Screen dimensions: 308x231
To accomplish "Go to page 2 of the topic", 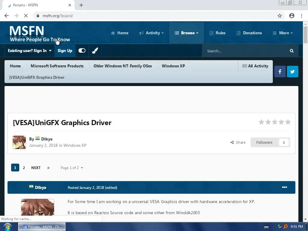I will pos(24,168).
